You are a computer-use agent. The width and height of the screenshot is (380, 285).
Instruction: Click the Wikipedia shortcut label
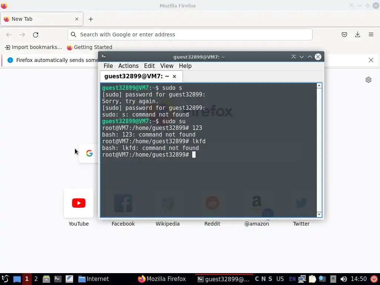click(167, 224)
